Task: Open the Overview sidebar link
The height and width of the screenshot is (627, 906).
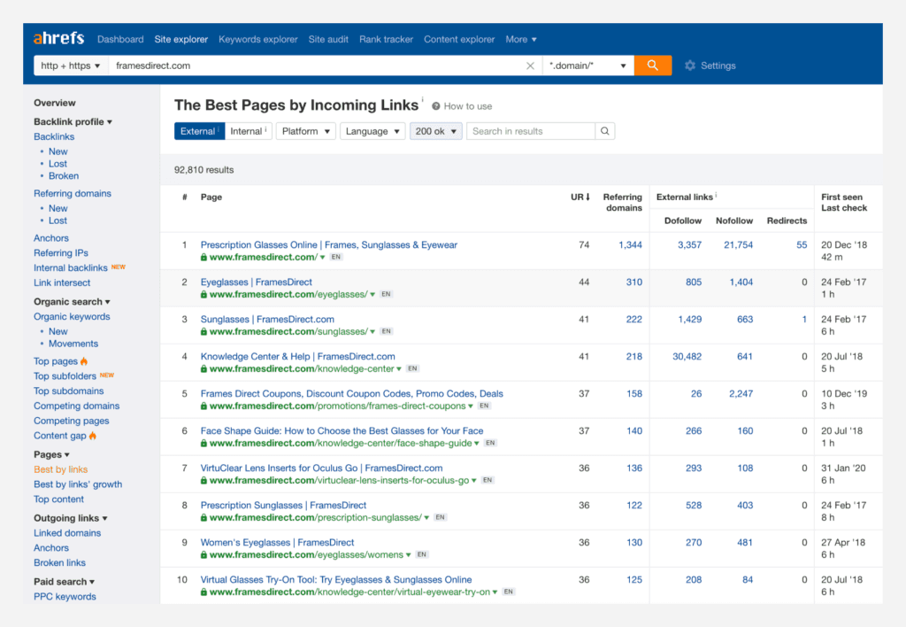Action: click(54, 103)
